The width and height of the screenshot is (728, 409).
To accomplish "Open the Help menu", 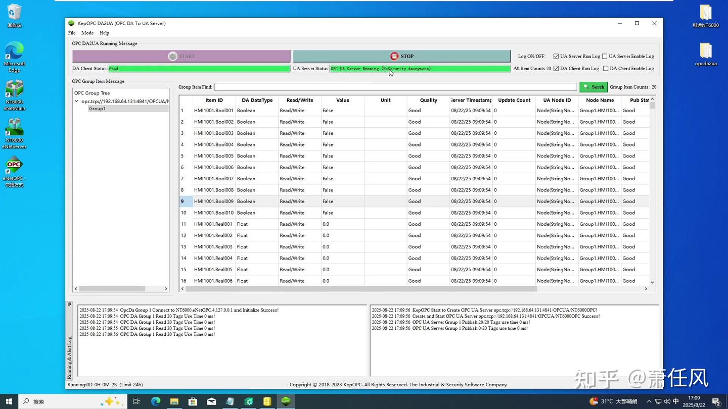I will pos(104,33).
